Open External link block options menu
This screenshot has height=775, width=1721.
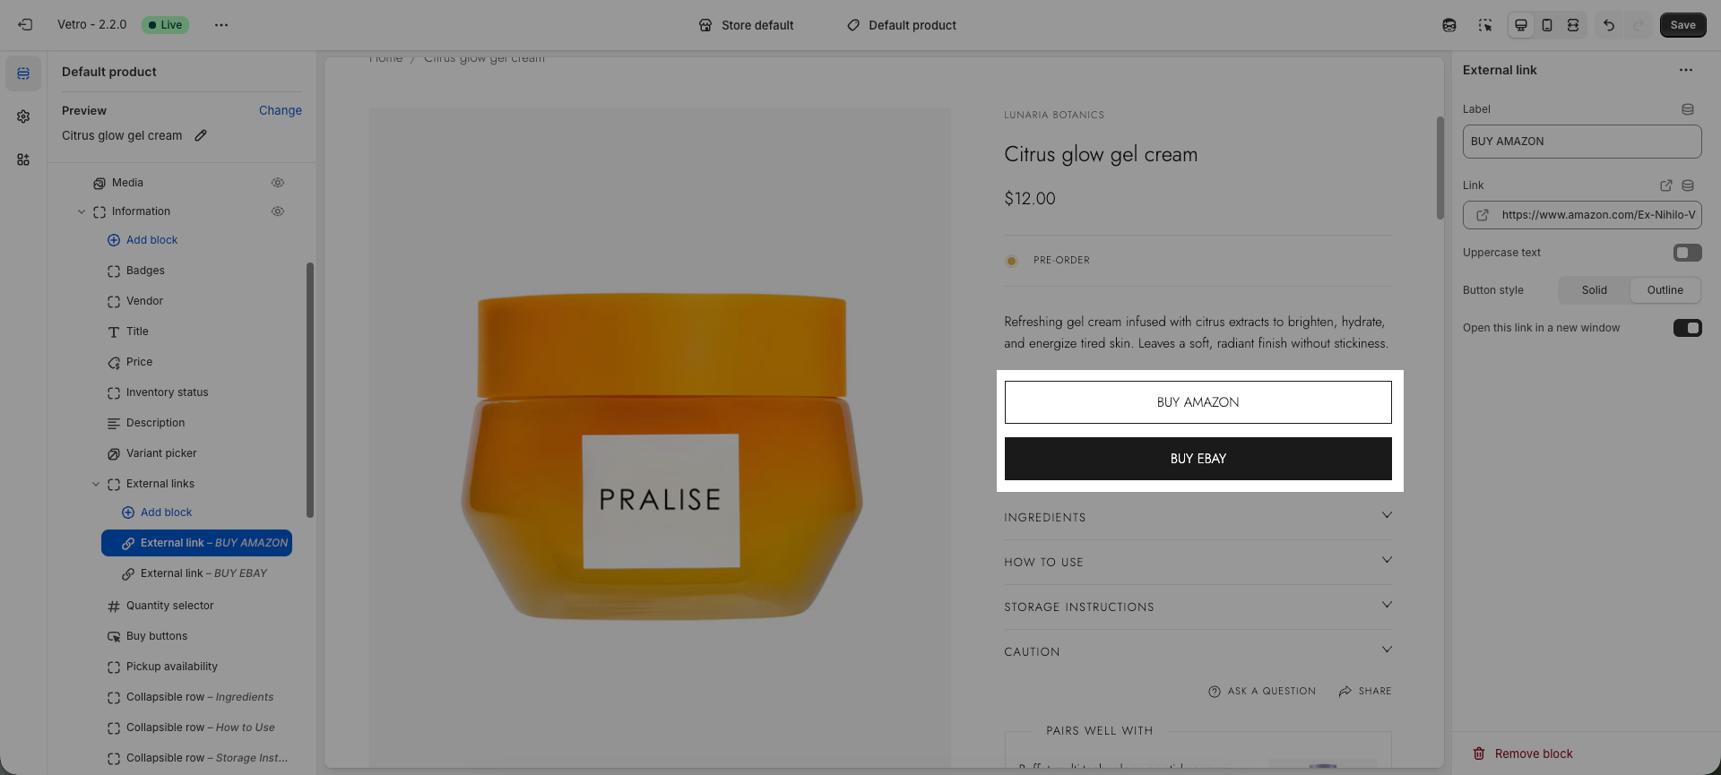coord(1686,70)
